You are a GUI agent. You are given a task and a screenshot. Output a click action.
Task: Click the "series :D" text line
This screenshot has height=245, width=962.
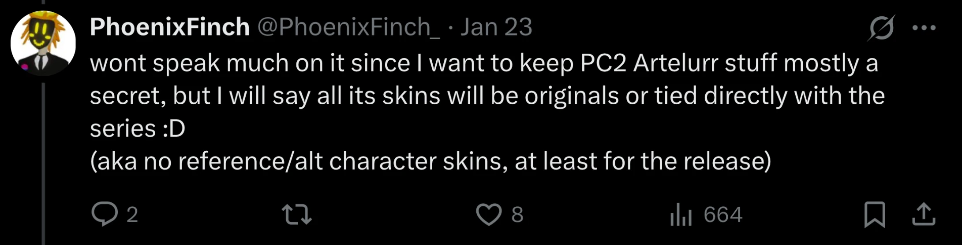(138, 129)
